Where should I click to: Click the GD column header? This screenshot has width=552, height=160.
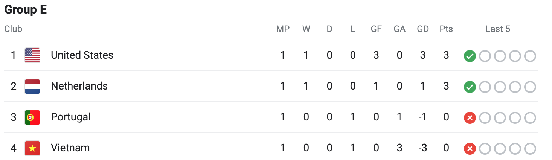(423, 29)
